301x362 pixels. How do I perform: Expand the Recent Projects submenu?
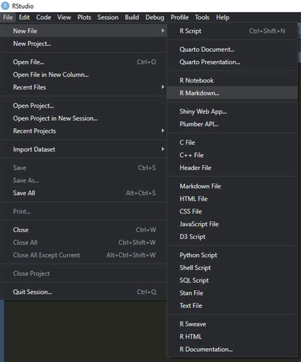[x=83, y=131]
